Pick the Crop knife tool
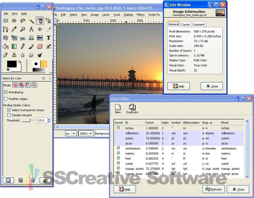The height and width of the screenshot is (198, 254). click(x=48, y=29)
